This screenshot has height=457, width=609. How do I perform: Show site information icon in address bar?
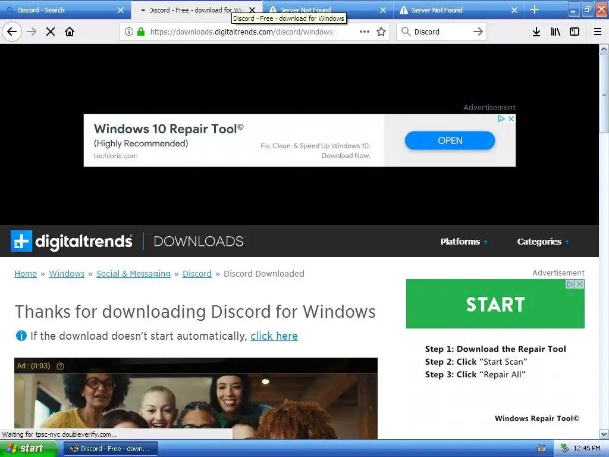click(x=129, y=32)
